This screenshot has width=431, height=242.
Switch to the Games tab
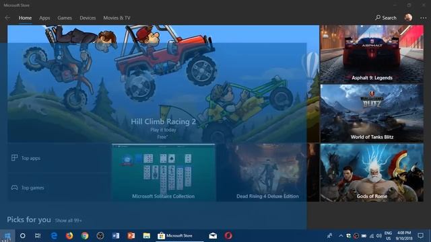click(x=65, y=18)
